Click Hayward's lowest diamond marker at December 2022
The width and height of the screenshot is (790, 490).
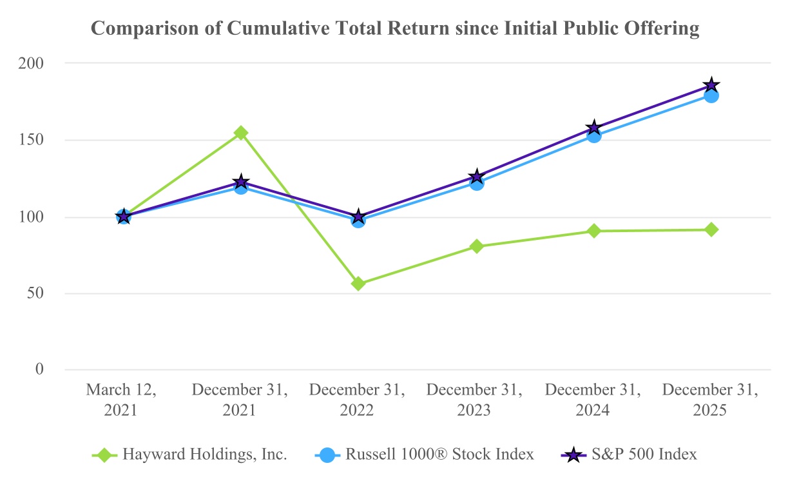pyautogui.click(x=358, y=284)
